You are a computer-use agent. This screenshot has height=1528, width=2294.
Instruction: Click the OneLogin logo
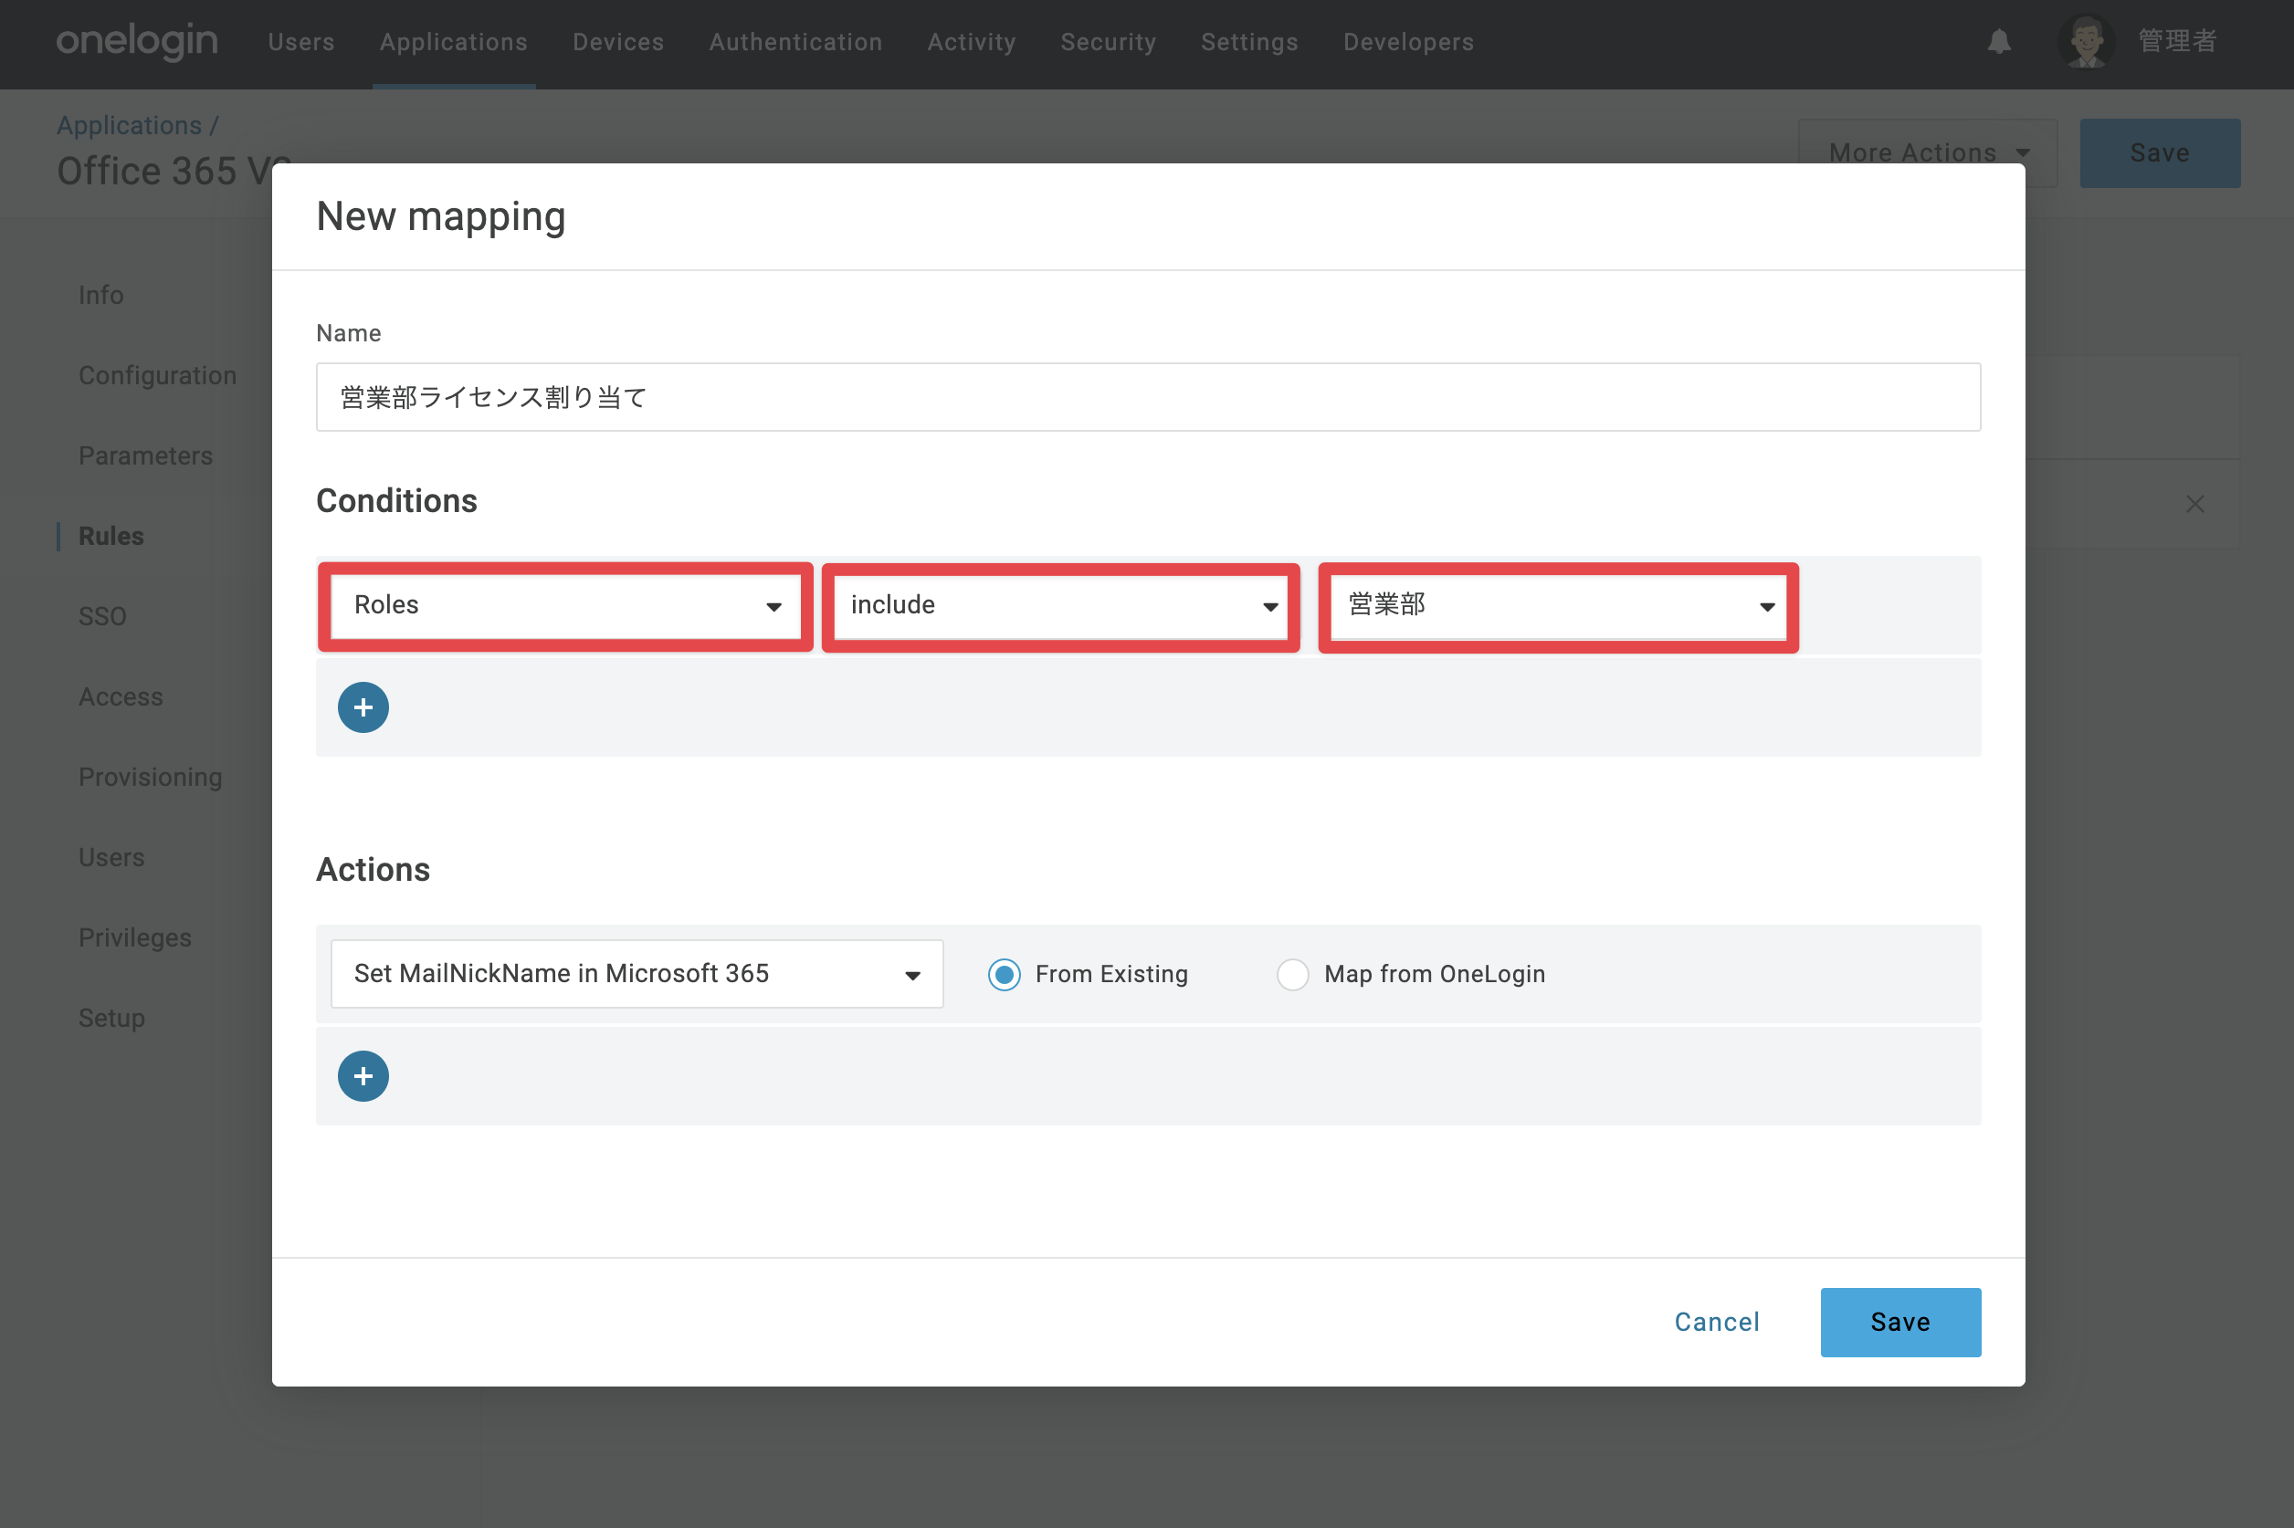[136, 42]
